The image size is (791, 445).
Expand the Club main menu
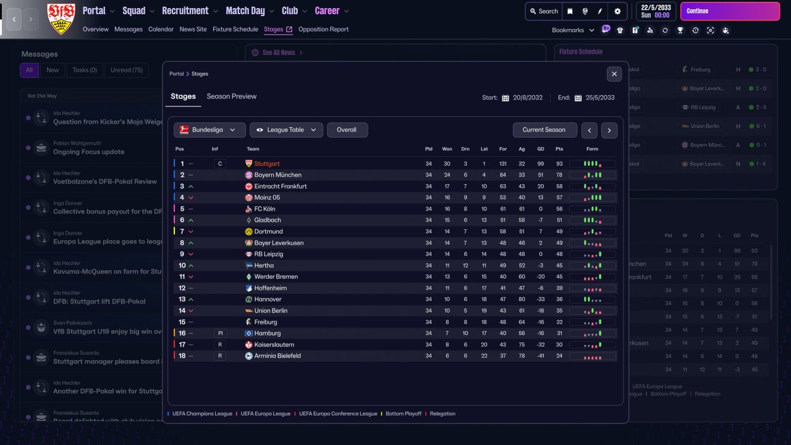tap(294, 11)
